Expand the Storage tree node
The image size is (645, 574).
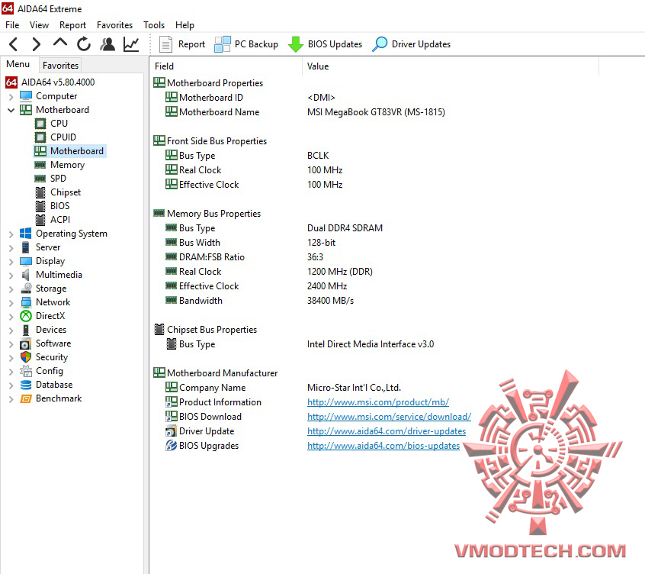[x=11, y=289]
